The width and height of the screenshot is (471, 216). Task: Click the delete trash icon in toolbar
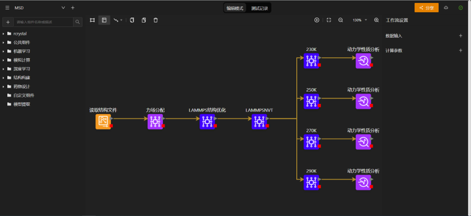(155, 20)
